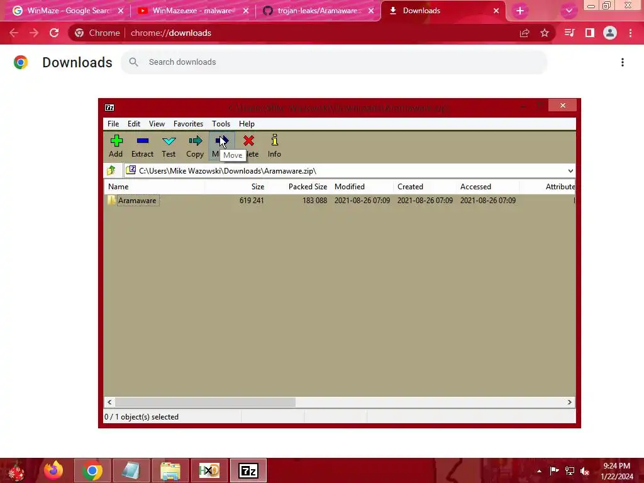The width and height of the screenshot is (644, 483).
Task: Open Chrome tab search dropdown
Action: click(x=569, y=11)
